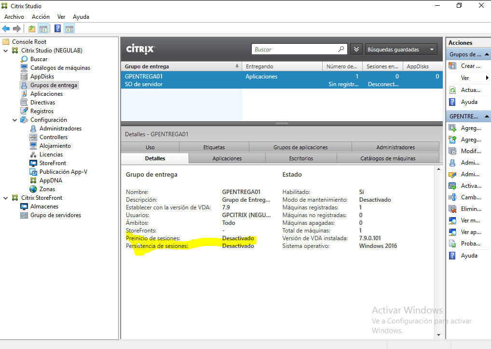
Task: Click the Activar action icon for GPENTREGA01
Action: point(452,185)
